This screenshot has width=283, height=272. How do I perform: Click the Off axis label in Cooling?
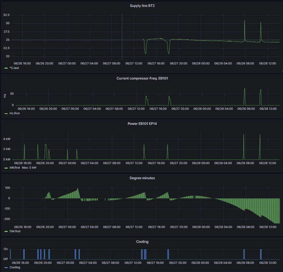(x=6, y=259)
